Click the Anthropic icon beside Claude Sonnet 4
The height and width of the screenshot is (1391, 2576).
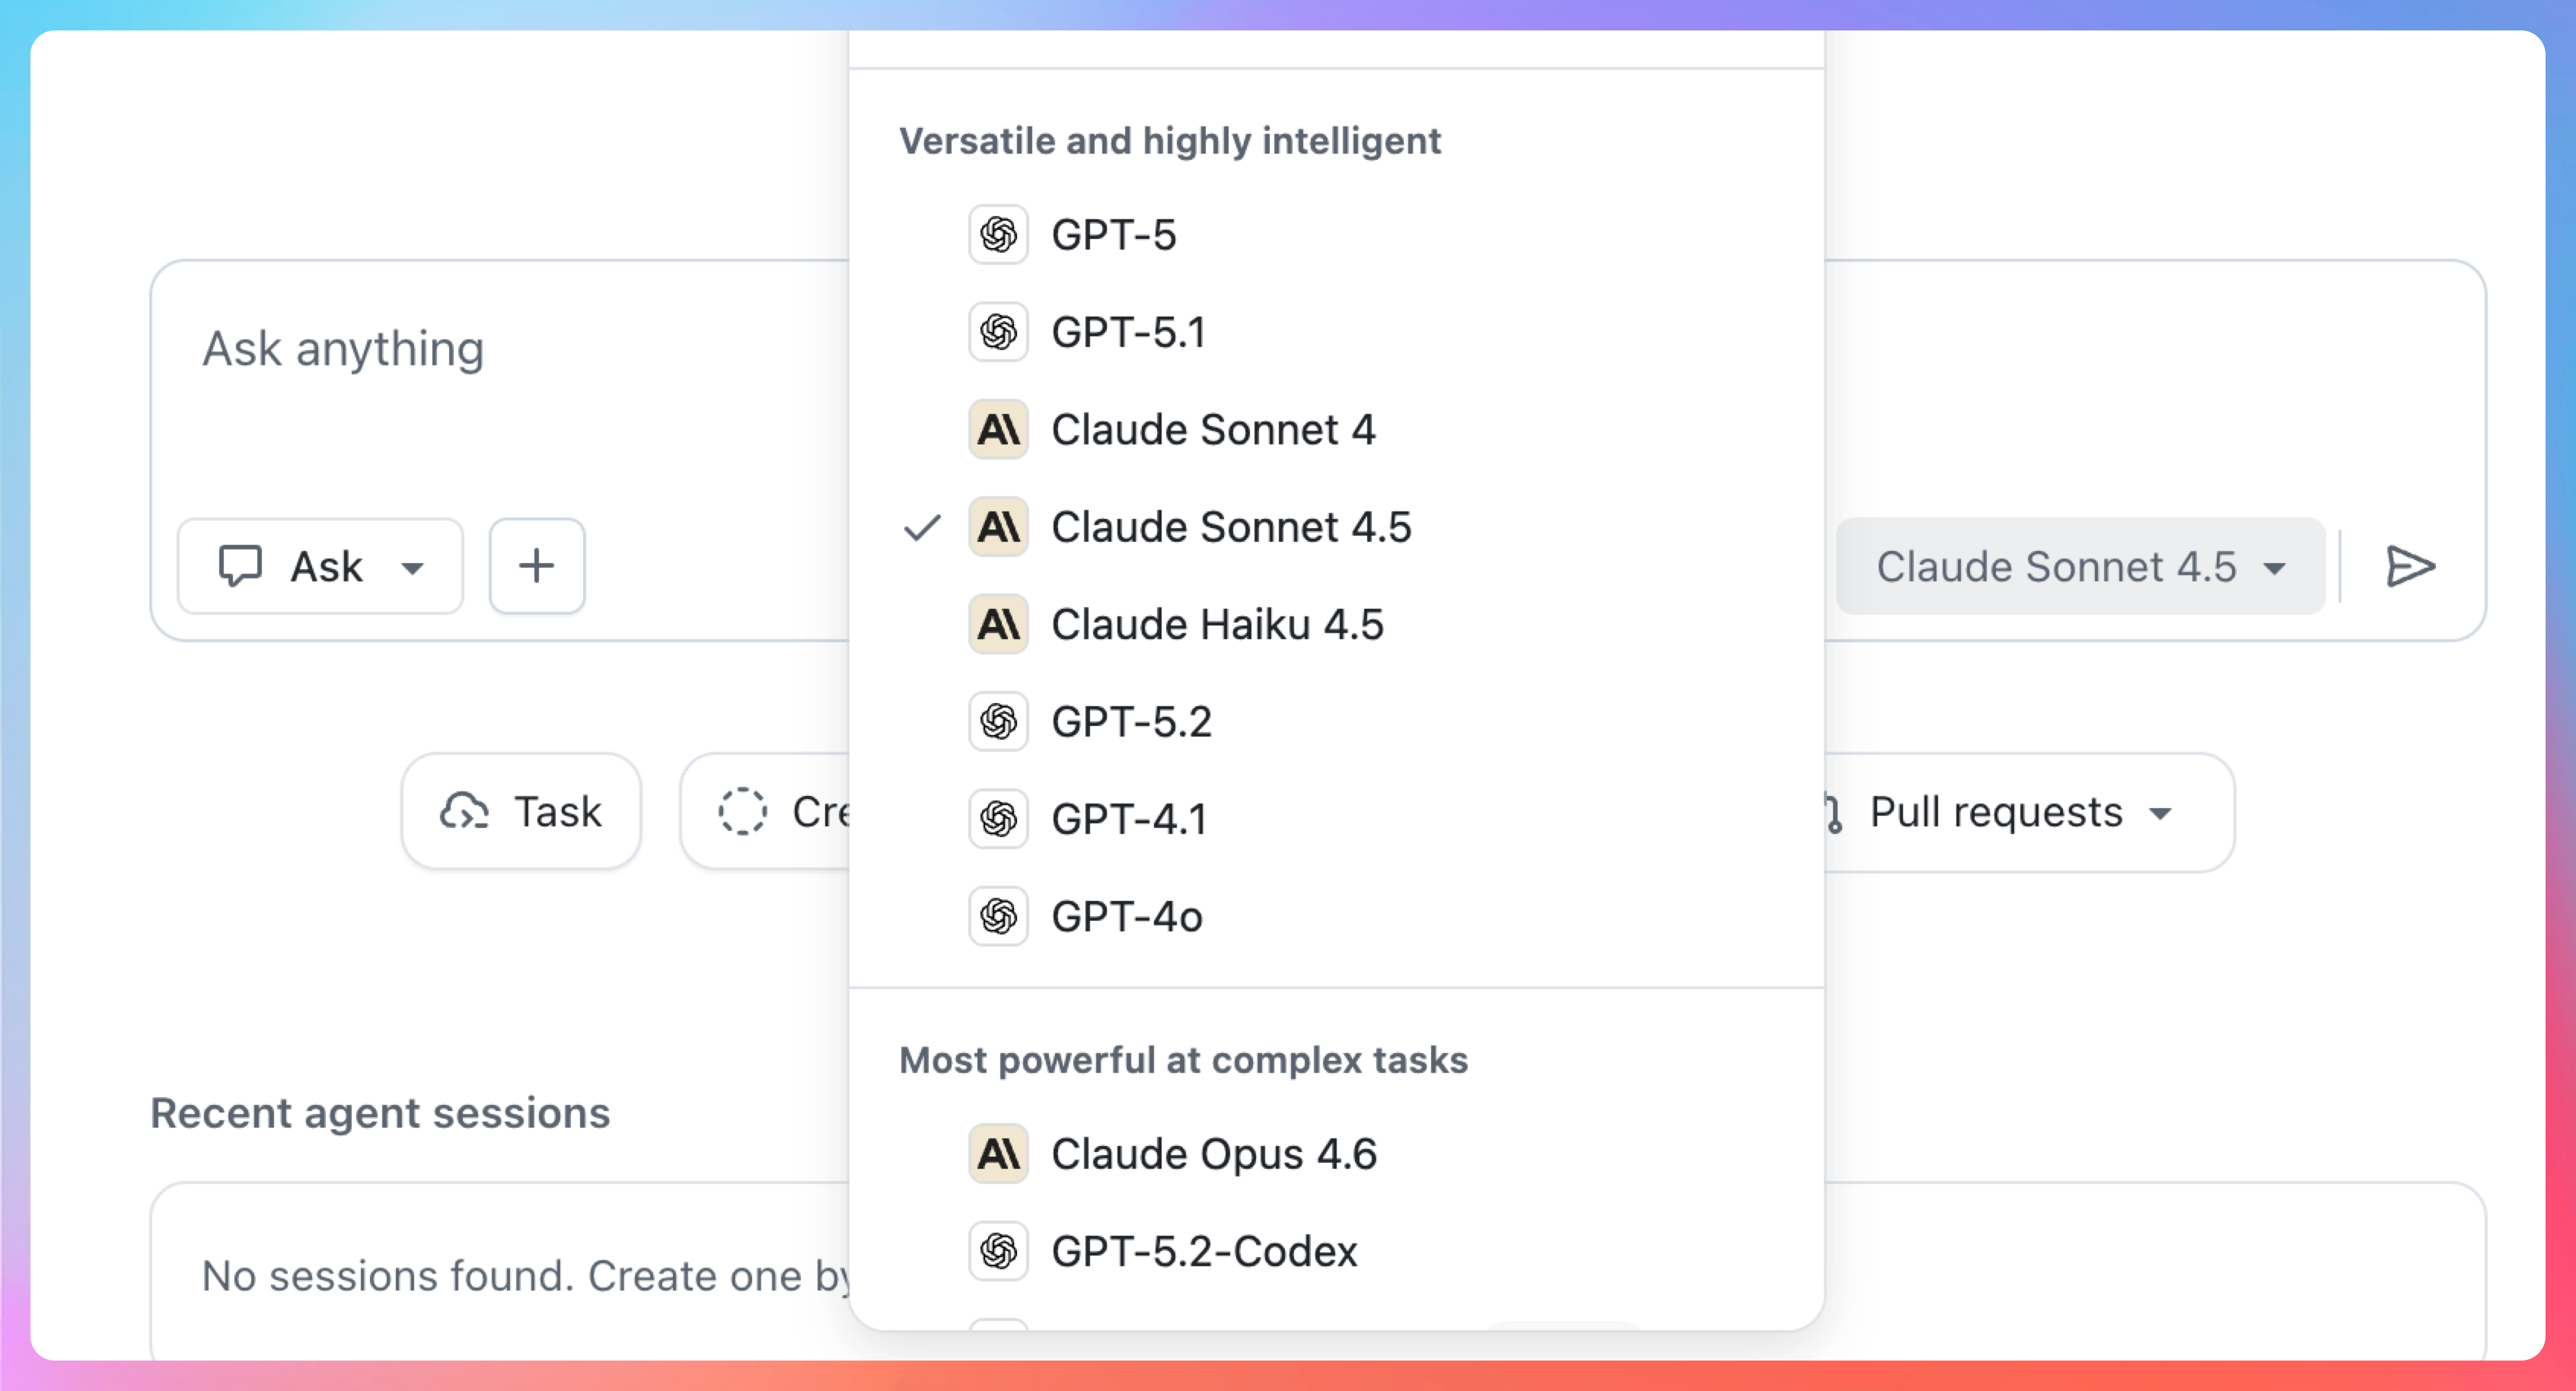click(x=998, y=430)
